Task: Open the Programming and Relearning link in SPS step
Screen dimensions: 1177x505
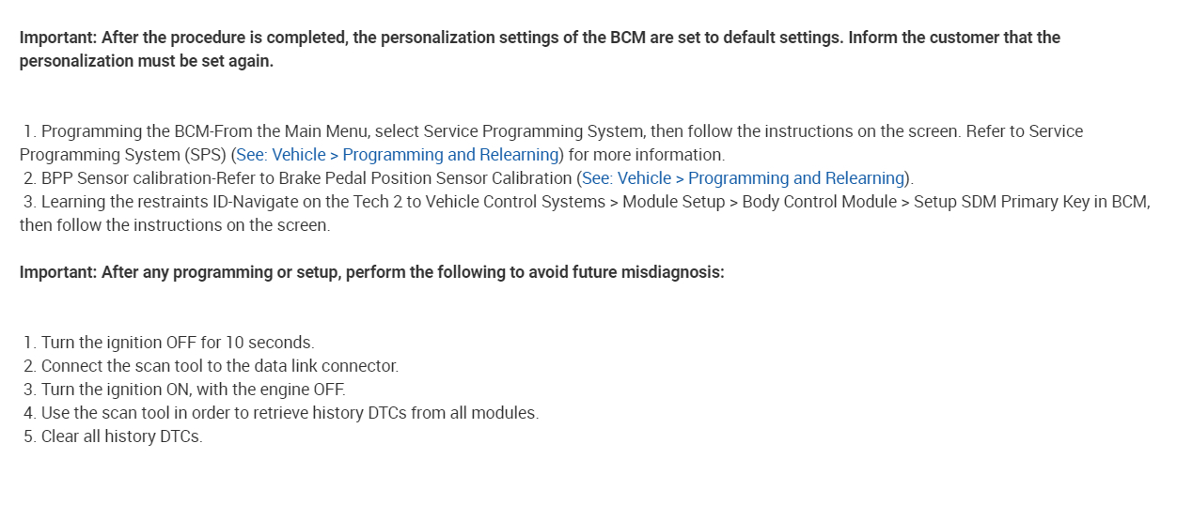Action: pos(399,155)
